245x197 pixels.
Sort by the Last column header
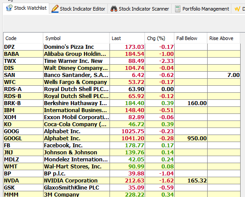coord(127,38)
